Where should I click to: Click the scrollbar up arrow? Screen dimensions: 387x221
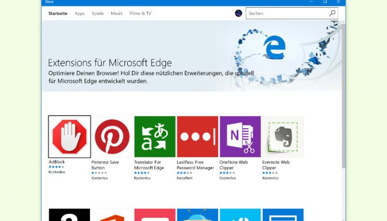343,22
